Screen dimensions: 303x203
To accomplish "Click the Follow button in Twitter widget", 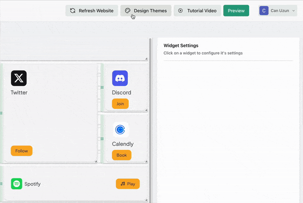I will coord(22,151).
